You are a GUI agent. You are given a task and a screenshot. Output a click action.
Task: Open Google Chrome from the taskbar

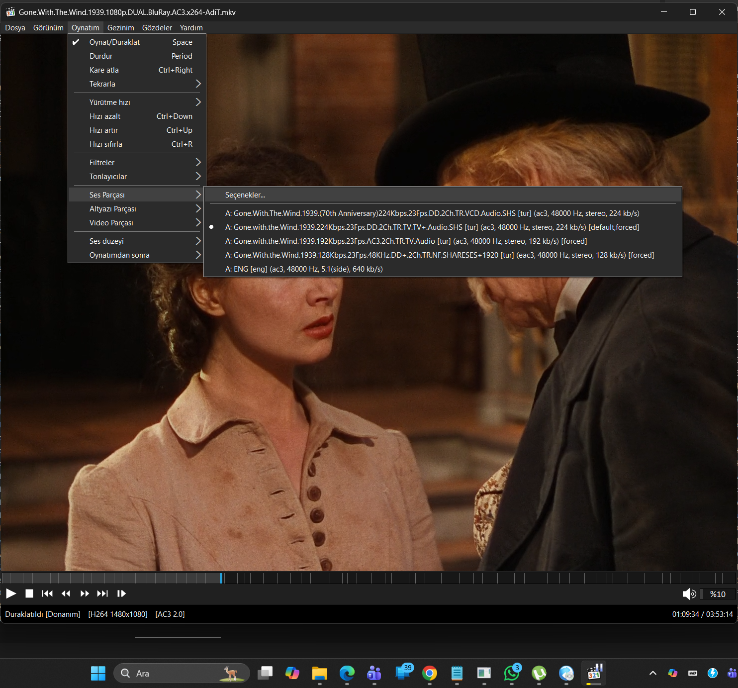click(430, 673)
